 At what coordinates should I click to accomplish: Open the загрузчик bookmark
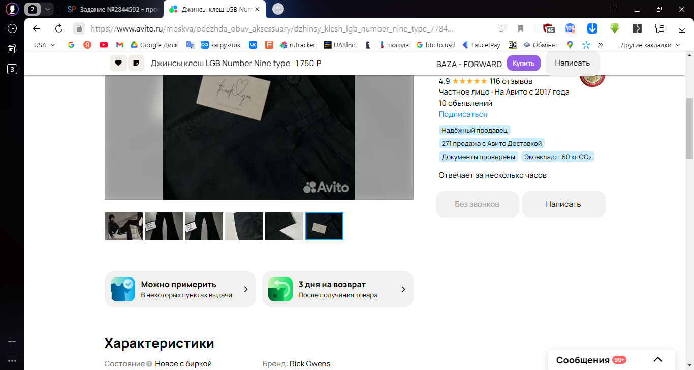[220, 45]
